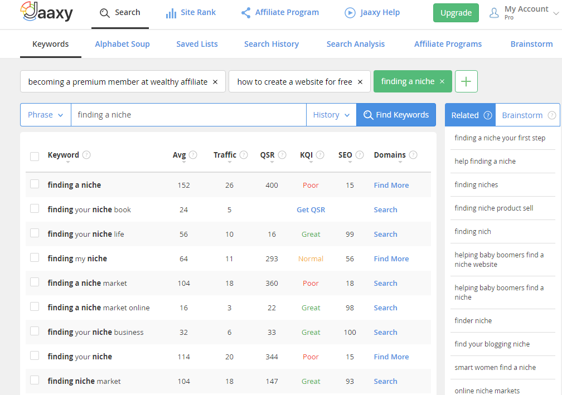Image resolution: width=562 pixels, height=395 pixels.
Task: Open the top-level Brainstorm tab
Action: pos(531,44)
